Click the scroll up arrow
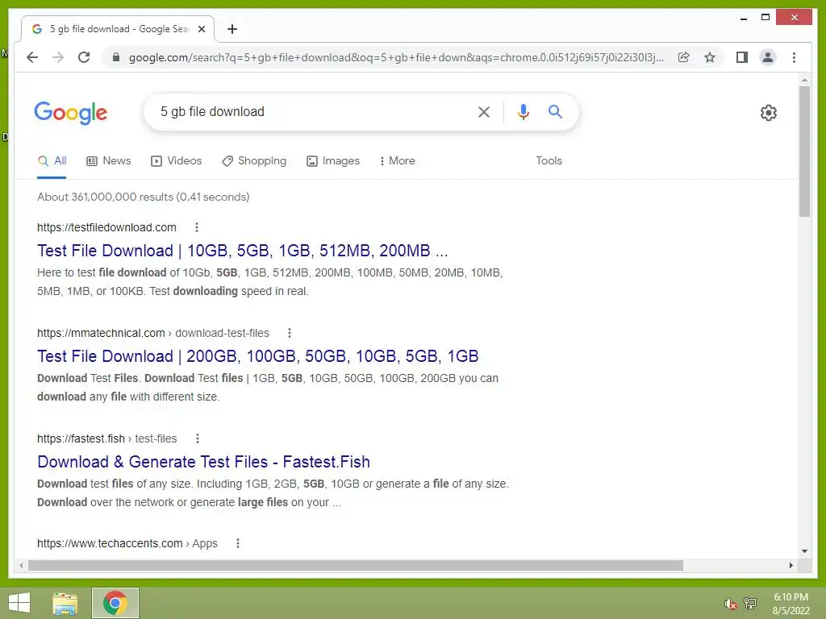 804,81
